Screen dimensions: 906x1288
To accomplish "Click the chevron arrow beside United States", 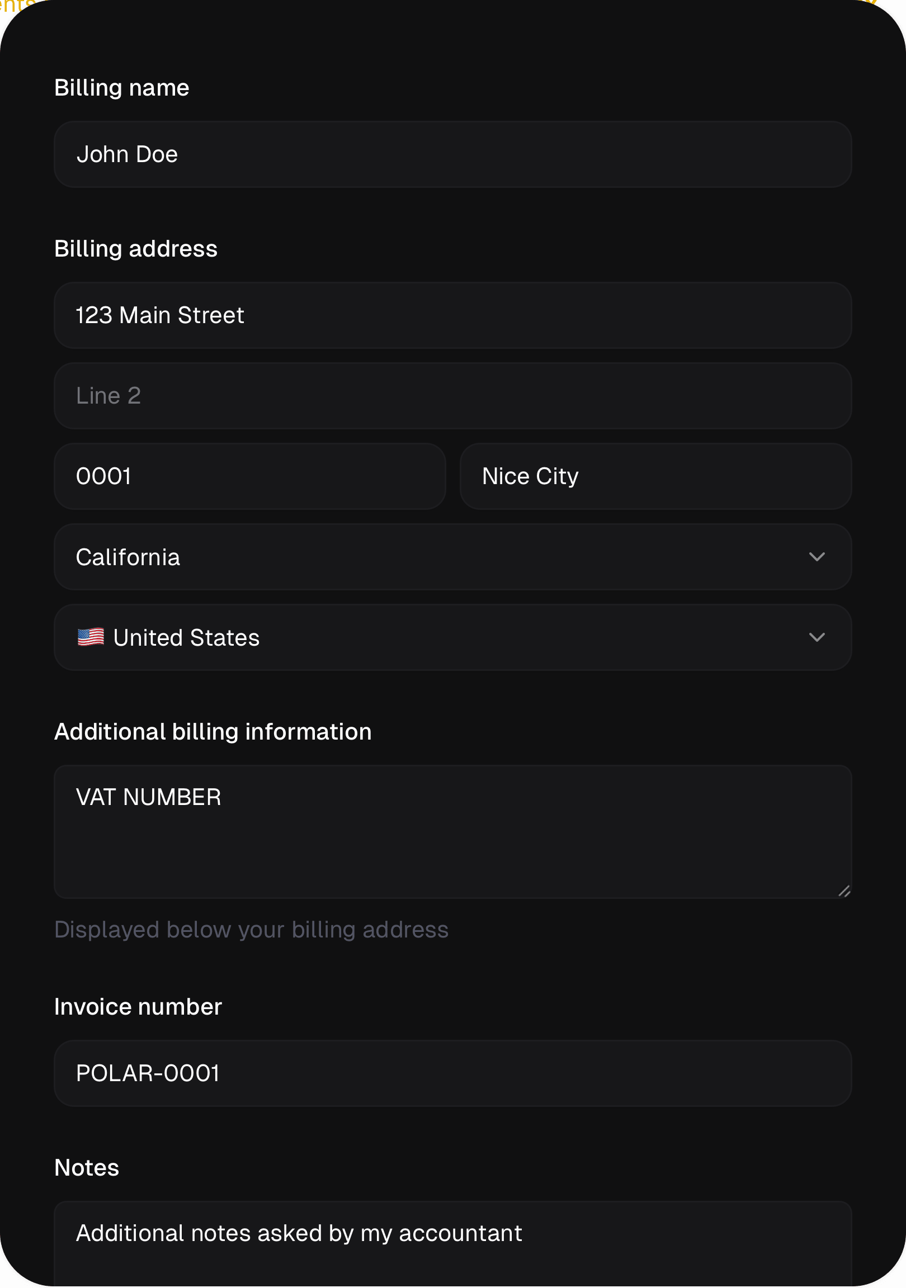I will (816, 637).
